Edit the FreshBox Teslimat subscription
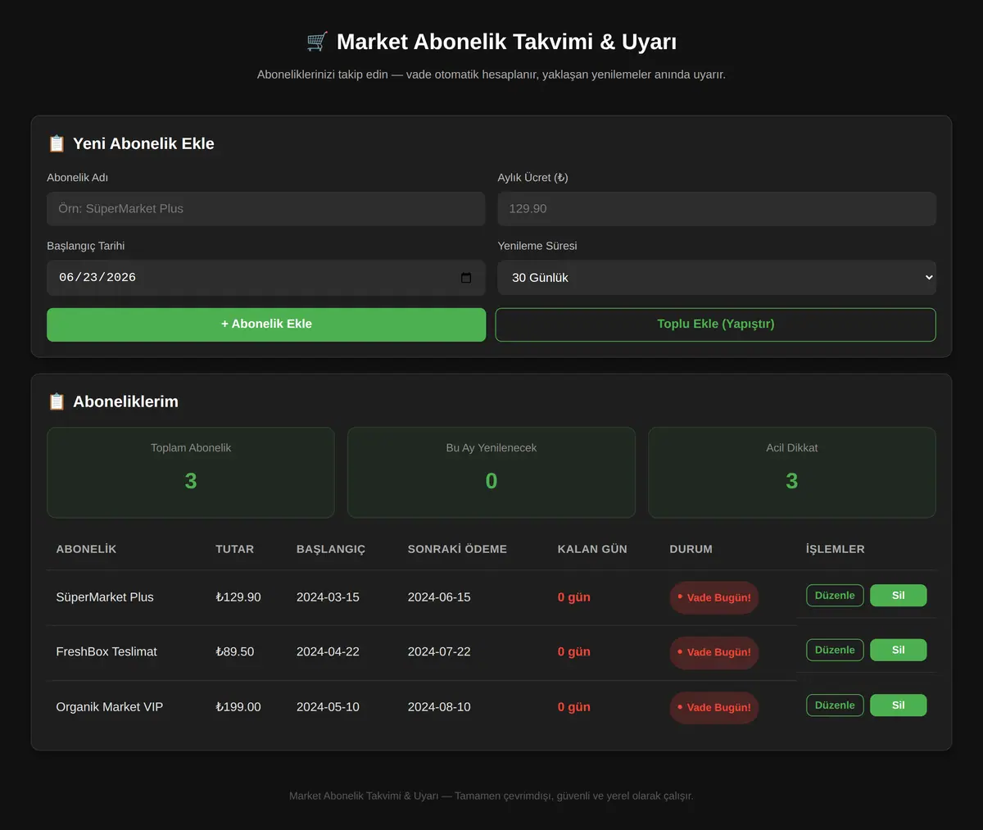Viewport: 983px width, 830px height. pyautogui.click(x=835, y=650)
